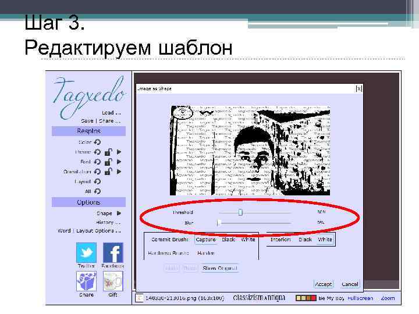Click the Show Original button
Image resolution: width=419 pixels, height=314 pixels.
(219, 268)
